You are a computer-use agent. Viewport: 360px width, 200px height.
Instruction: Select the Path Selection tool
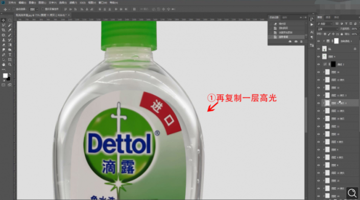click(x=4, y=60)
